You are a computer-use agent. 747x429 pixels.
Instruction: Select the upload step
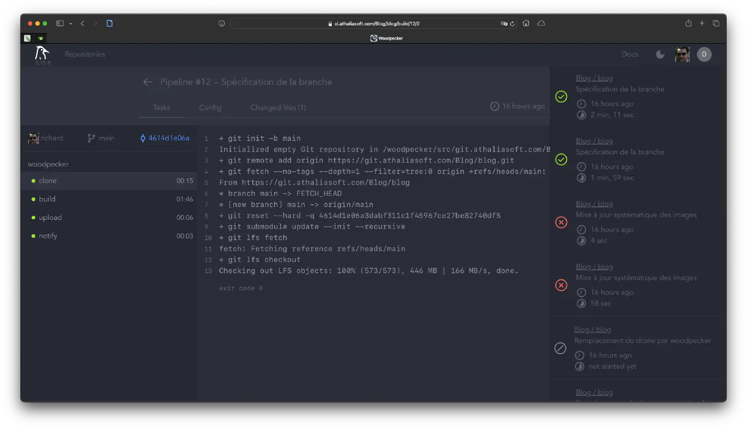pos(50,218)
